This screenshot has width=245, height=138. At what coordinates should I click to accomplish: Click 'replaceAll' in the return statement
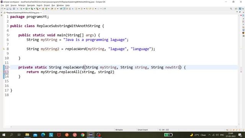click(x=69, y=72)
